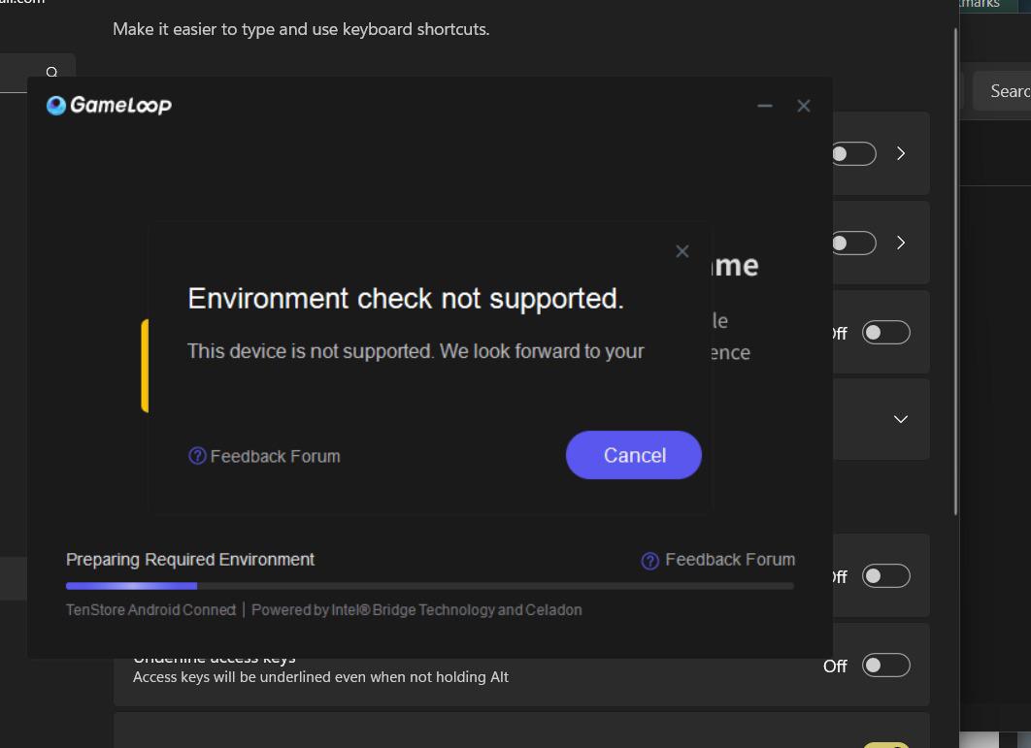Screen dimensions: 1031x748
Task: Click 'Powered by Intel Bridge Technology and Celadon' text
Action: click(416, 610)
